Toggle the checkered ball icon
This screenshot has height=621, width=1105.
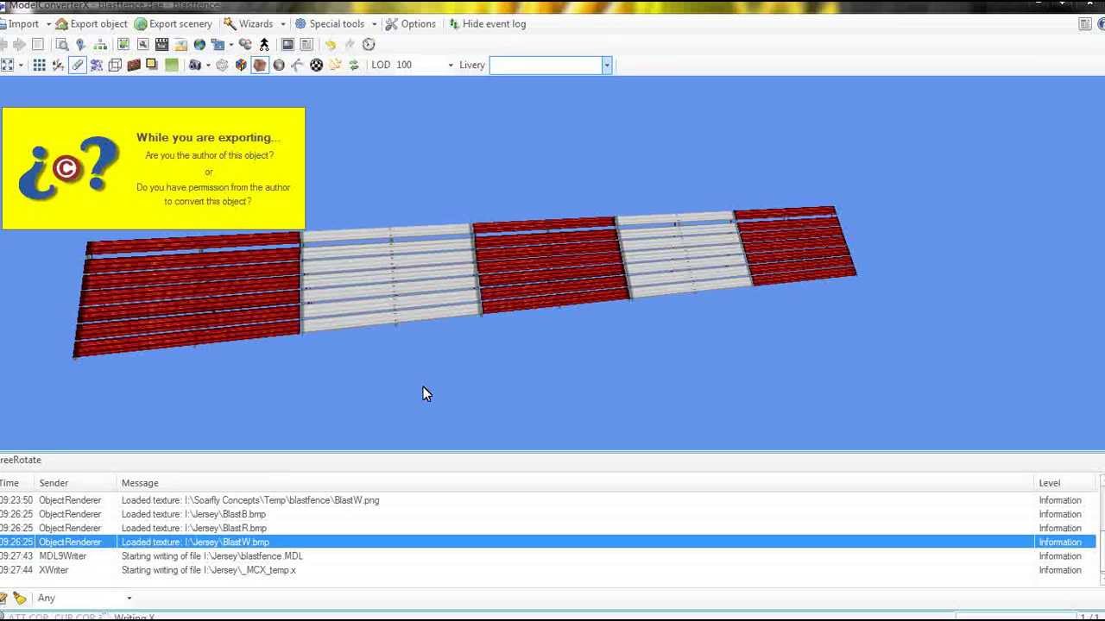tap(317, 65)
